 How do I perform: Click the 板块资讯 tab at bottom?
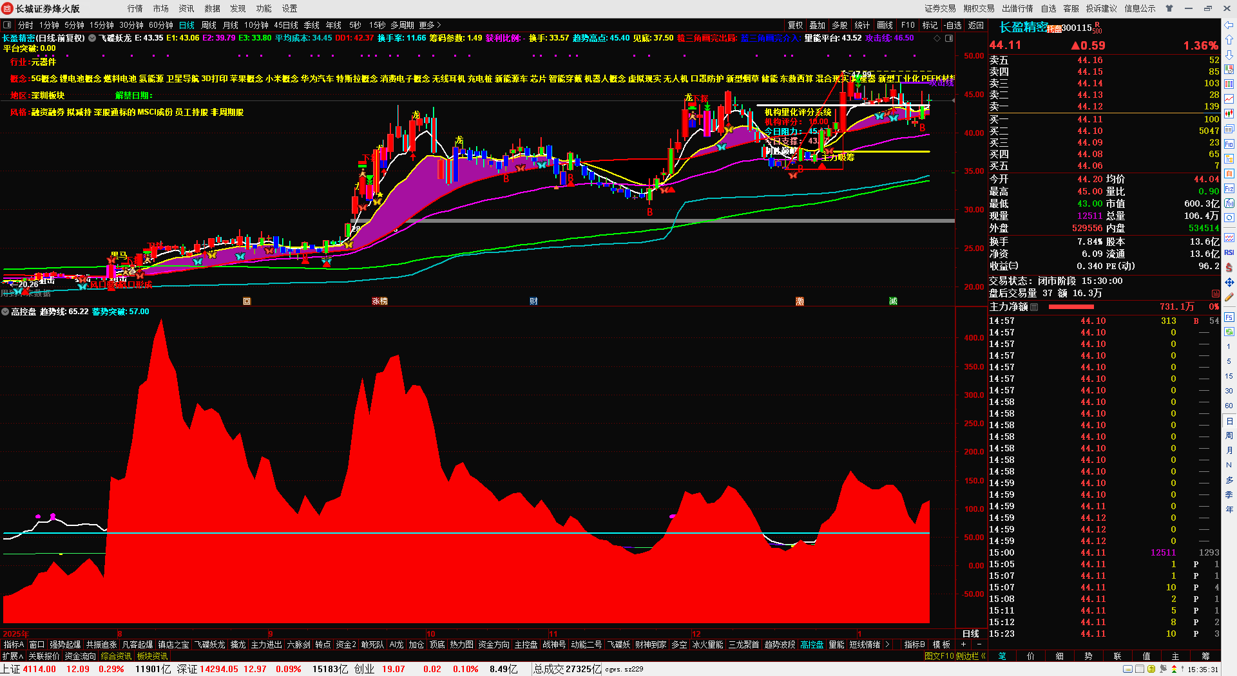click(152, 656)
